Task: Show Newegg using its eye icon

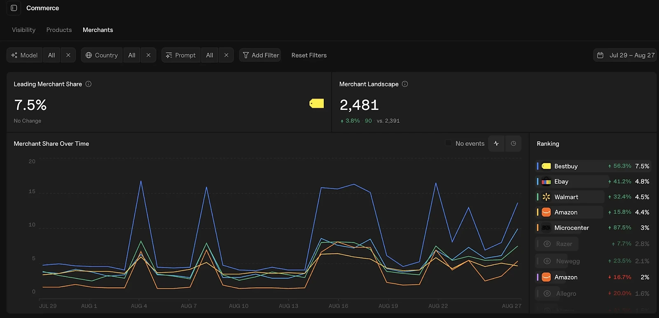Action: click(x=547, y=261)
